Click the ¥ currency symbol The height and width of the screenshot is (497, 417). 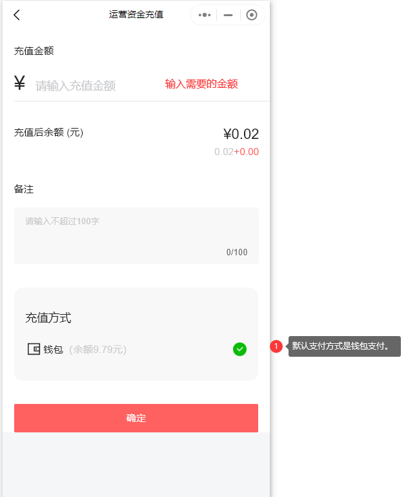coord(20,83)
